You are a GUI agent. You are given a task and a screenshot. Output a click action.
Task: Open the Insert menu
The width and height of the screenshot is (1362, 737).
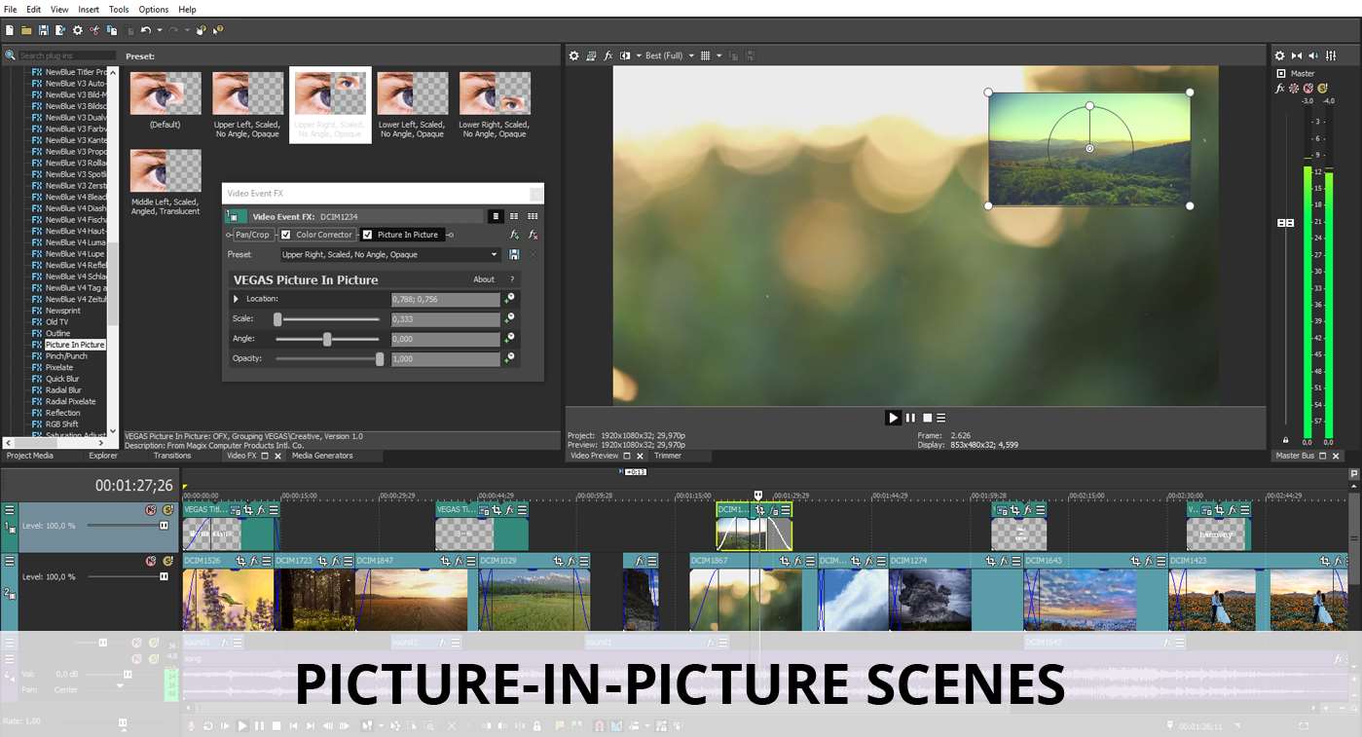89,10
